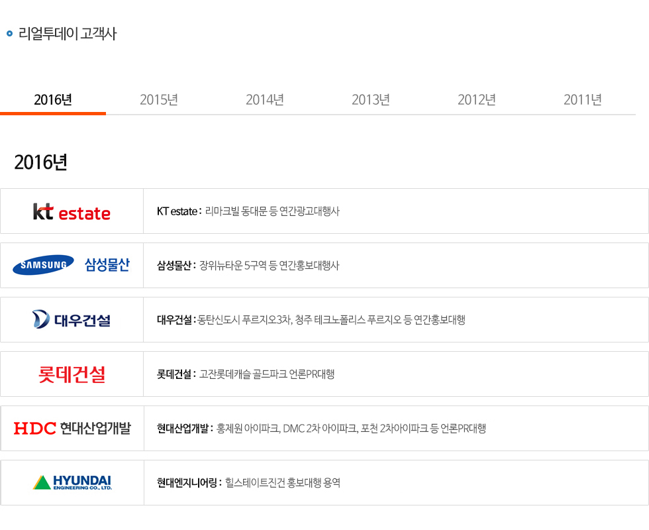Click the HDC 현대산업개발 logo
This screenshot has width=649, height=530.
click(x=72, y=428)
